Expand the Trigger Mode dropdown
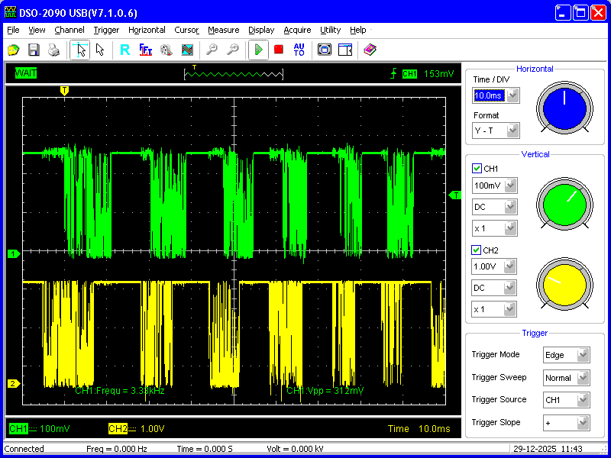611x458 pixels. [x=583, y=355]
